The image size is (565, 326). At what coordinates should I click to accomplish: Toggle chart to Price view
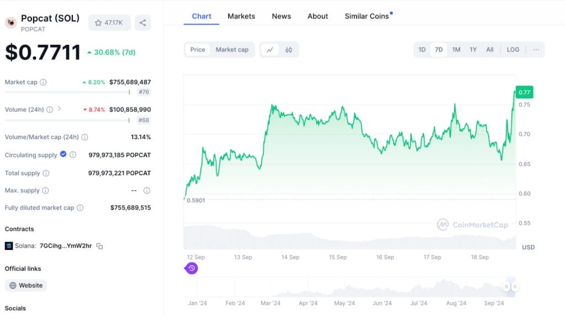(x=198, y=50)
